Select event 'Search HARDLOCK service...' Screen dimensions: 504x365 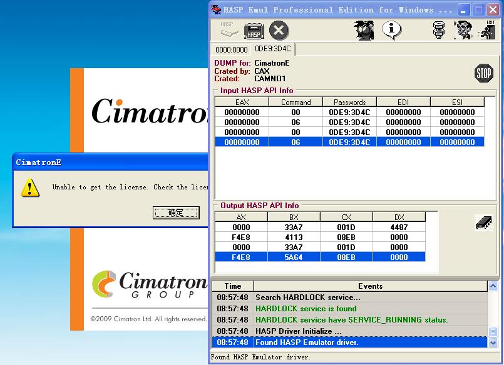pyautogui.click(x=350, y=297)
